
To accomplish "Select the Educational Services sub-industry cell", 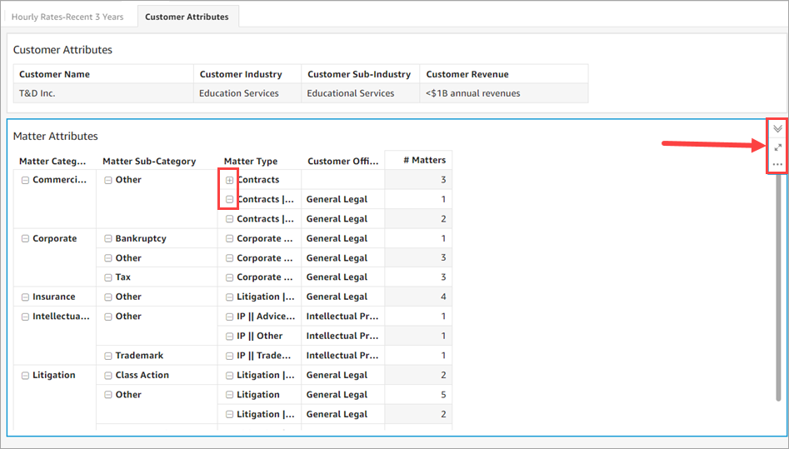I will (360, 93).
